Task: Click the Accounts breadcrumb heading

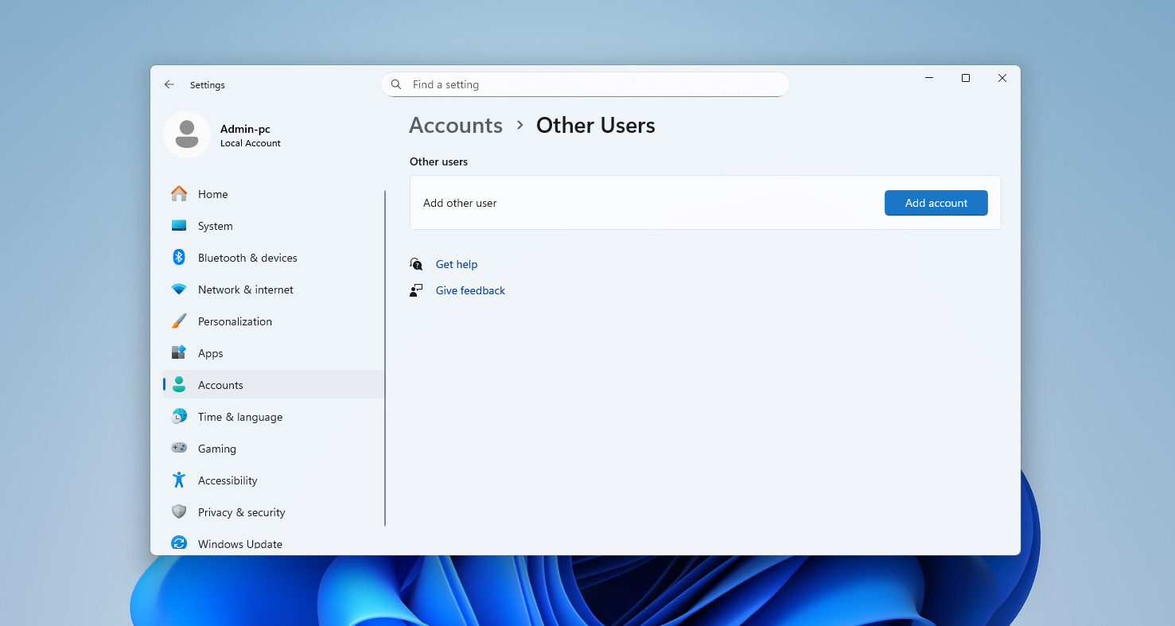Action: (456, 126)
